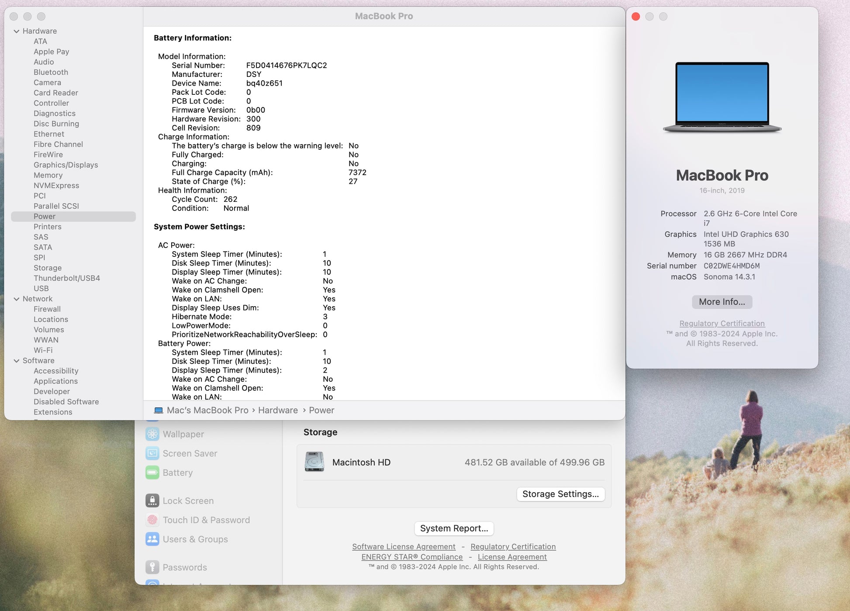Click the green Battery icon
The image size is (850, 611).
pyautogui.click(x=152, y=473)
